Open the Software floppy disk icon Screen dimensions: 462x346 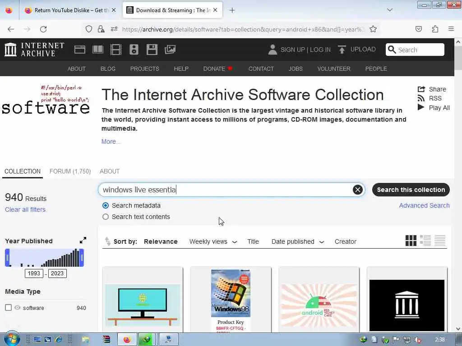pyautogui.click(x=152, y=50)
